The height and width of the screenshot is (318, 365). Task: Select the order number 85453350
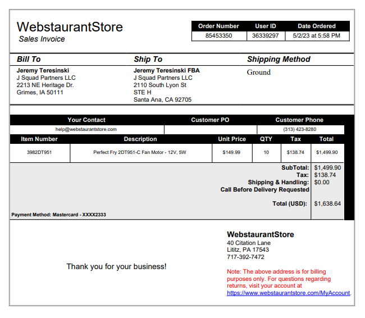pyautogui.click(x=218, y=35)
